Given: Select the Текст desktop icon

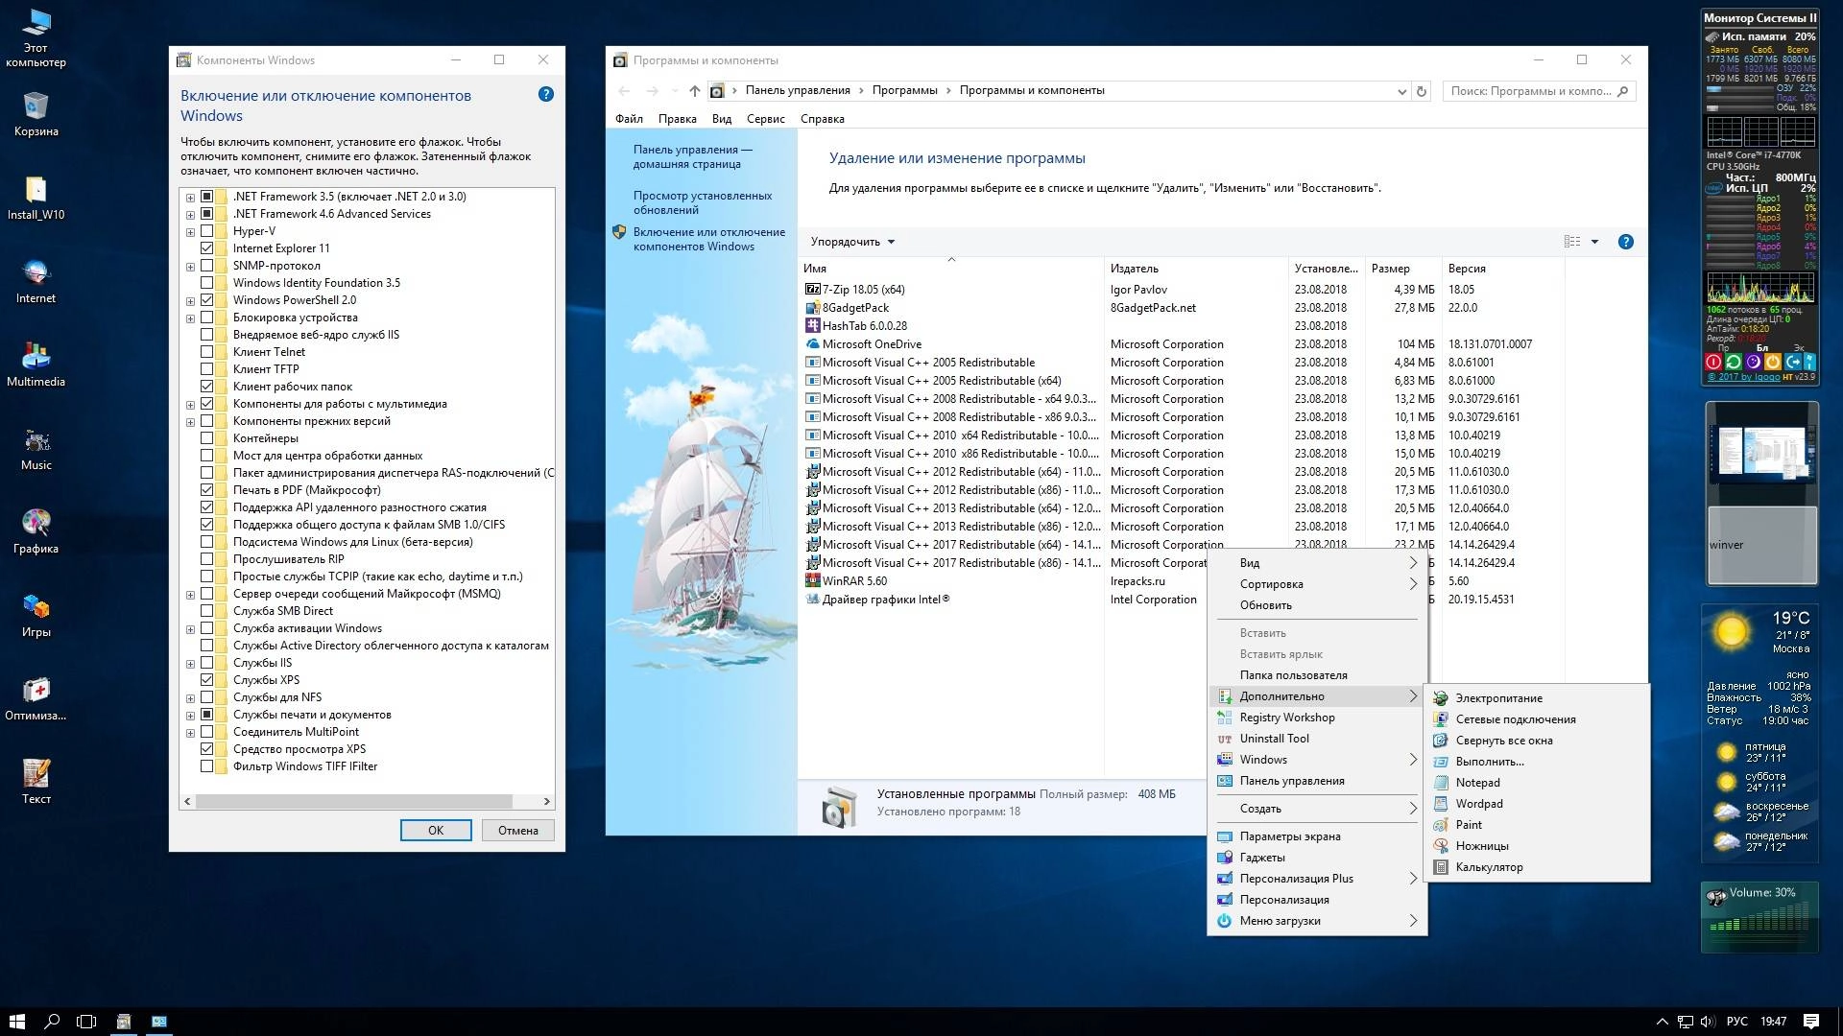Looking at the screenshot, I should [36, 782].
